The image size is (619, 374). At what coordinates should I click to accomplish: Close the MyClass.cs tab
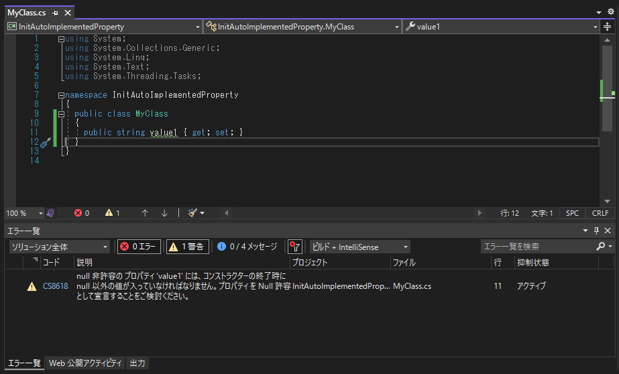(x=68, y=13)
